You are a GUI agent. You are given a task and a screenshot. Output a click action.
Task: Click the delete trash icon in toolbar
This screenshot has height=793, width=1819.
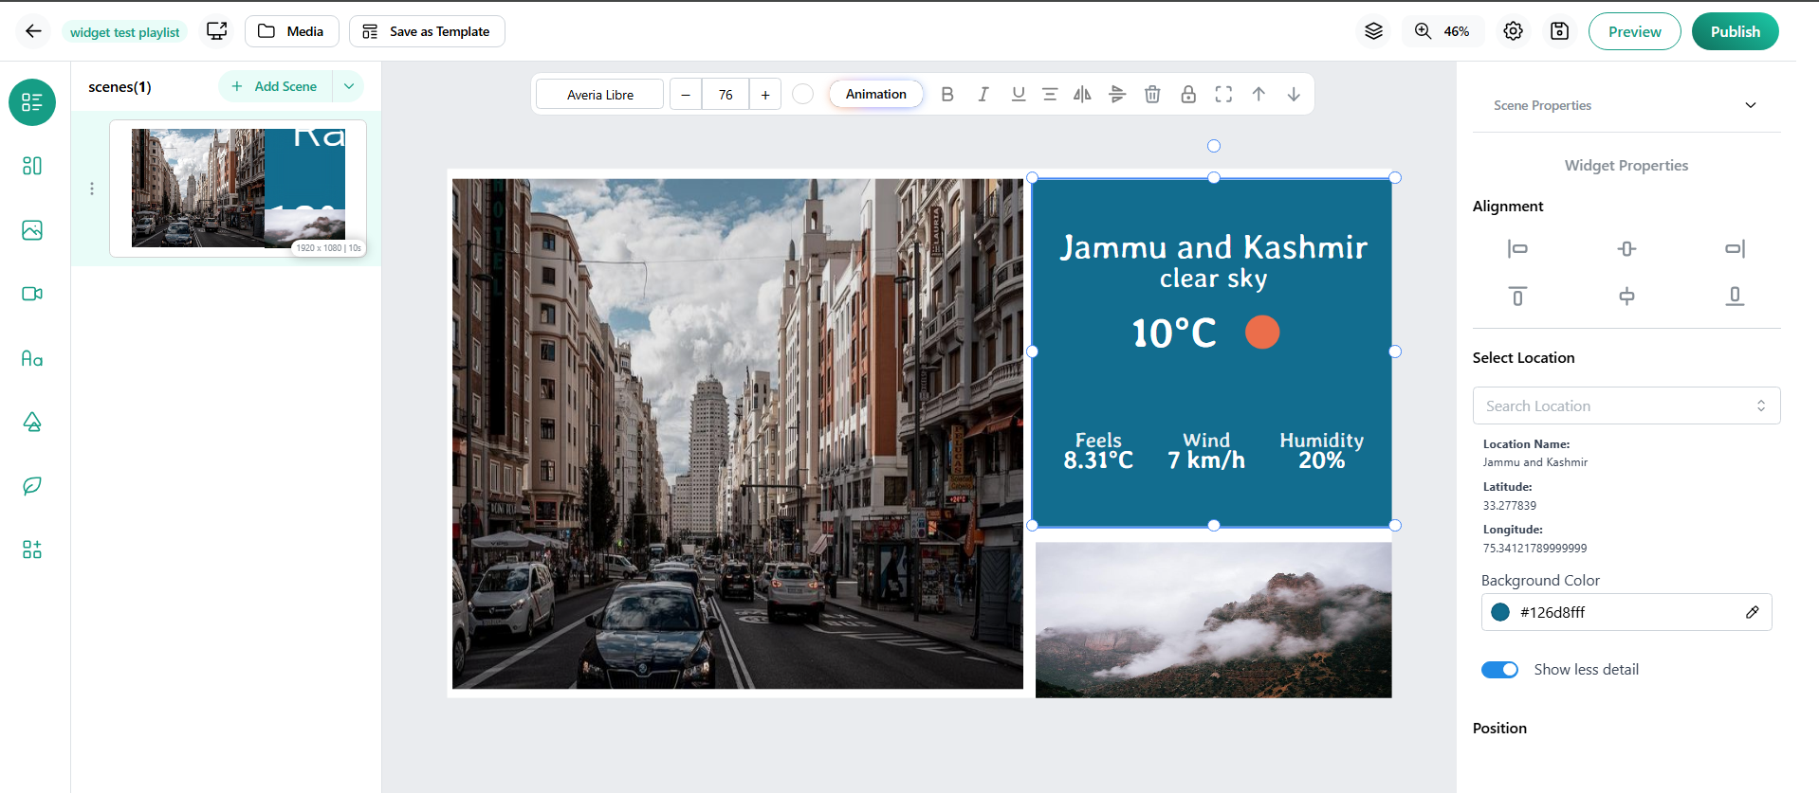1152,94
